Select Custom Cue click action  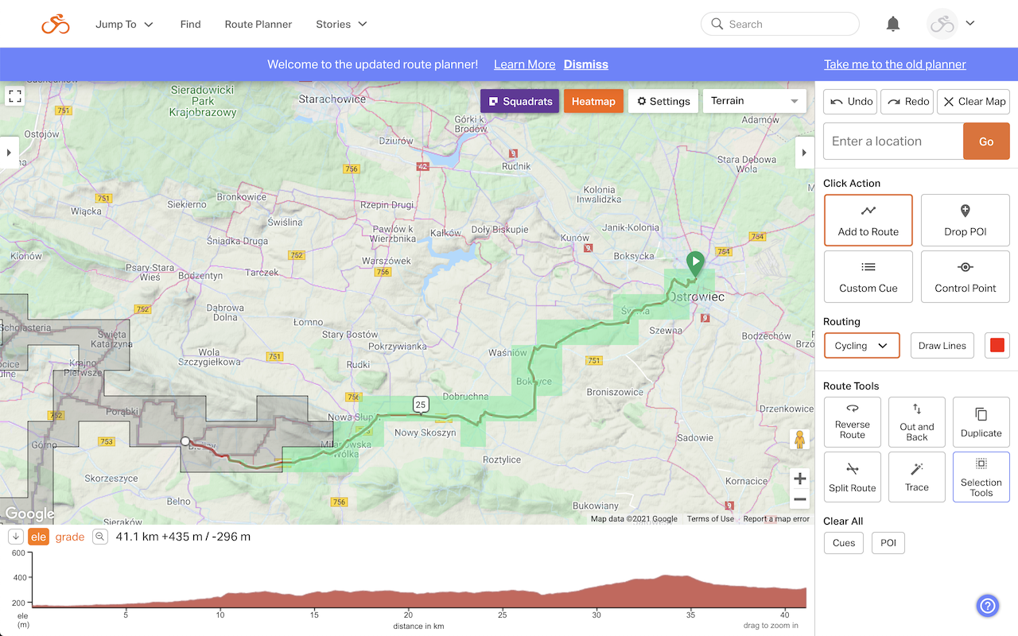(868, 277)
